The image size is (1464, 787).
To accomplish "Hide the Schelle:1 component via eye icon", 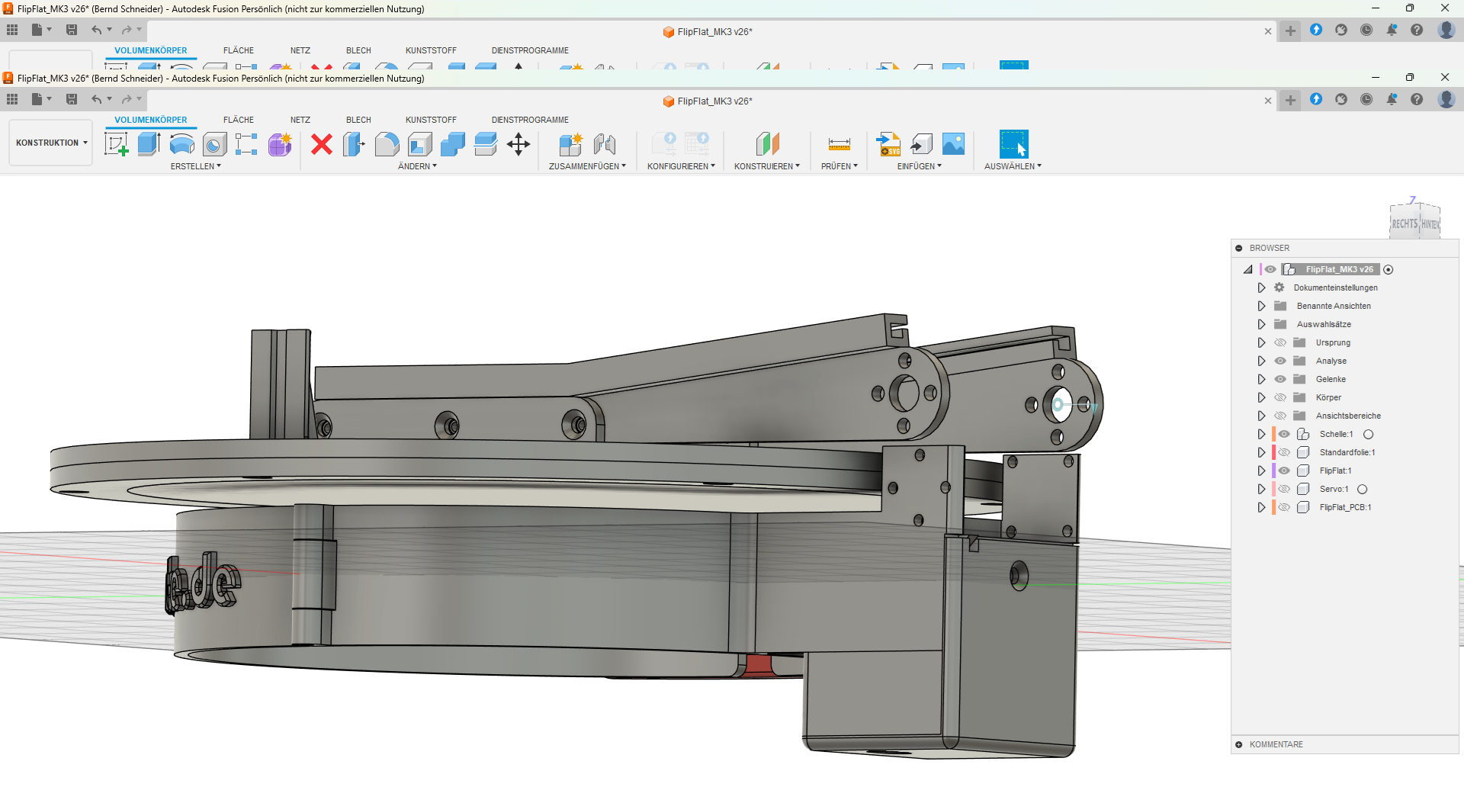I will [x=1285, y=434].
